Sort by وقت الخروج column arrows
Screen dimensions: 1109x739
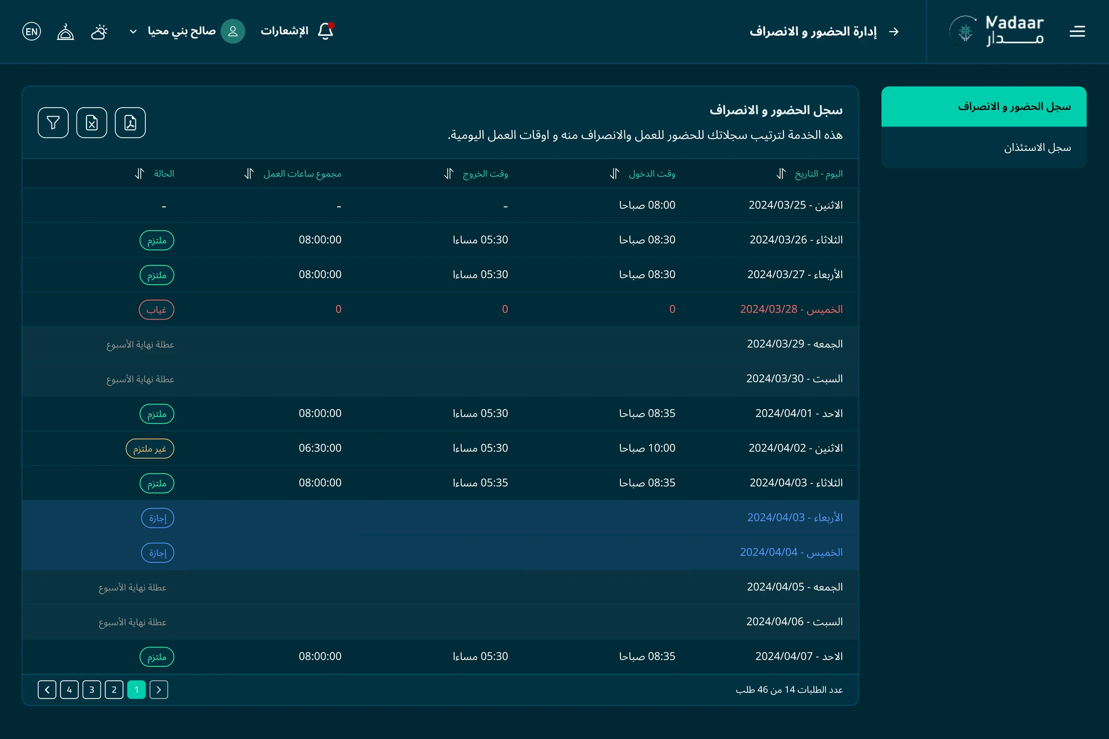point(449,174)
